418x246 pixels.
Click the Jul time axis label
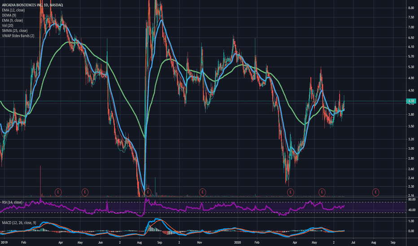coord(353,242)
